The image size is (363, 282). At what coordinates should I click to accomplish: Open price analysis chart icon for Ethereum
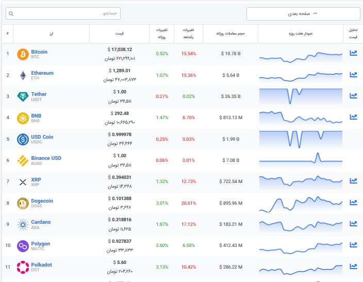pos(353,75)
